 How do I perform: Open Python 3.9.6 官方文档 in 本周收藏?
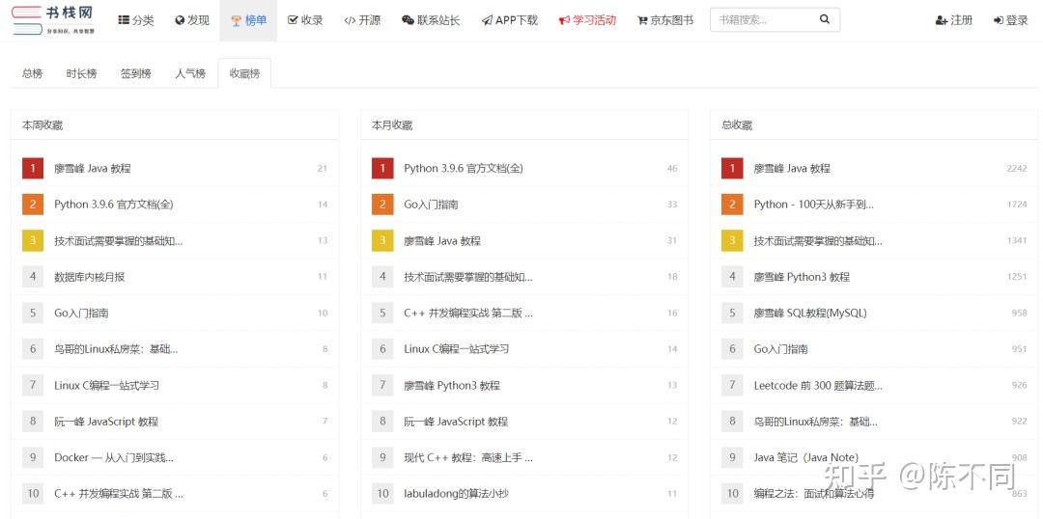point(114,204)
